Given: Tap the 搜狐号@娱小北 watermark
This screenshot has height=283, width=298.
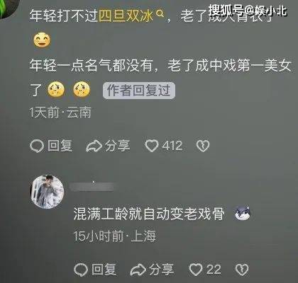Looking at the screenshot, I should (248, 11).
